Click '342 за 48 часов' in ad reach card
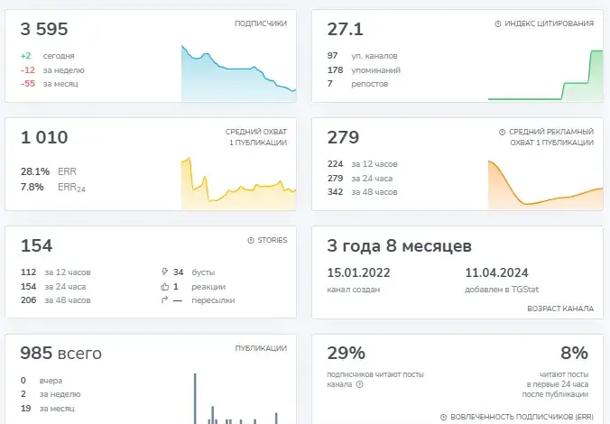 (362, 192)
